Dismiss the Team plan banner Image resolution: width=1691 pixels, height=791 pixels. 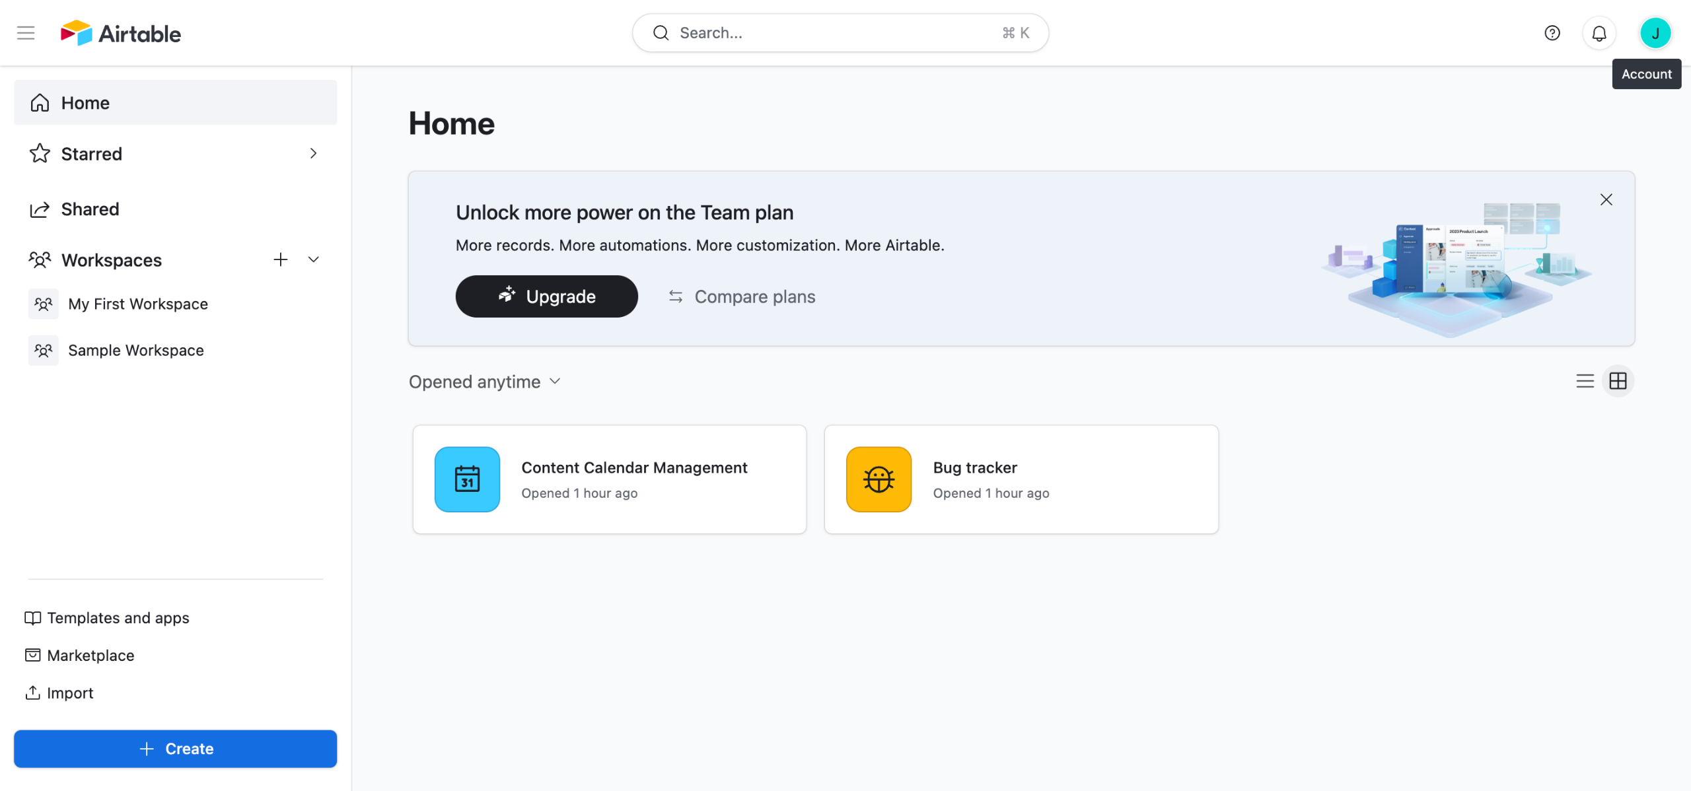tap(1606, 199)
